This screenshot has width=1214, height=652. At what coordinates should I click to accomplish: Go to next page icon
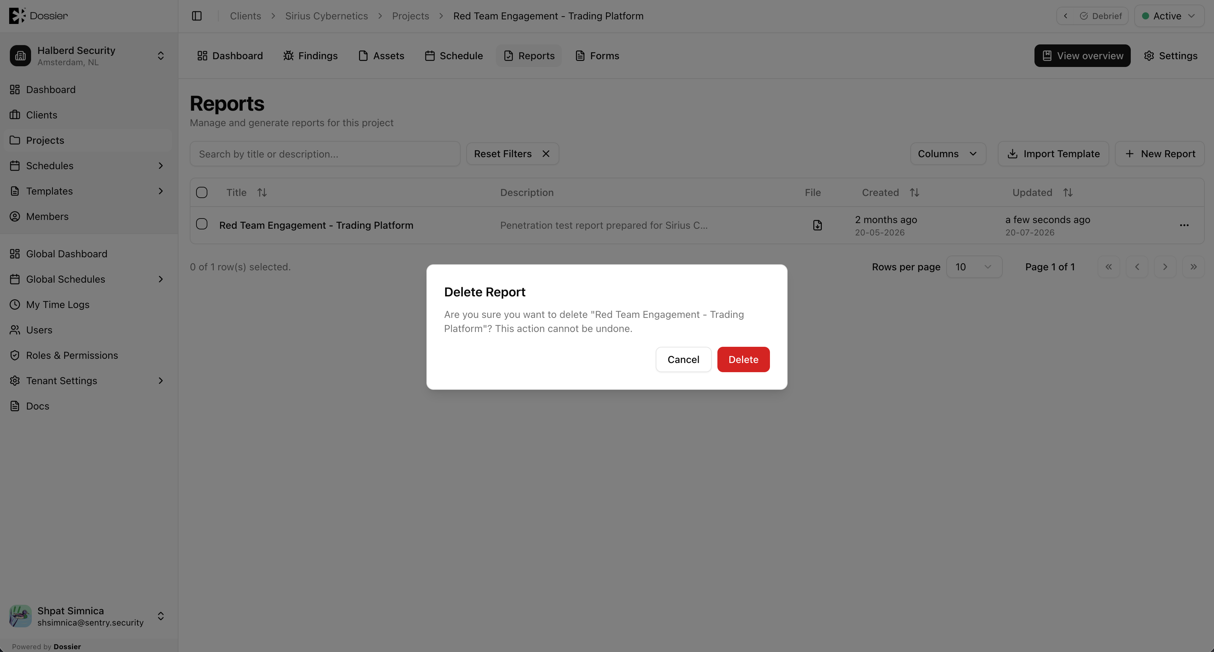pyautogui.click(x=1165, y=267)
